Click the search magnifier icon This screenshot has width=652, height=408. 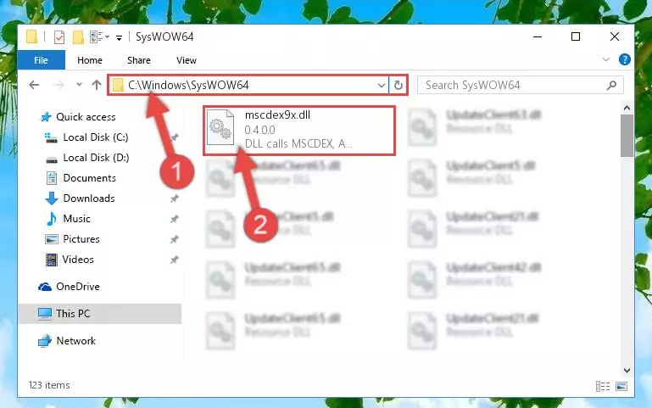pos(611,86)
